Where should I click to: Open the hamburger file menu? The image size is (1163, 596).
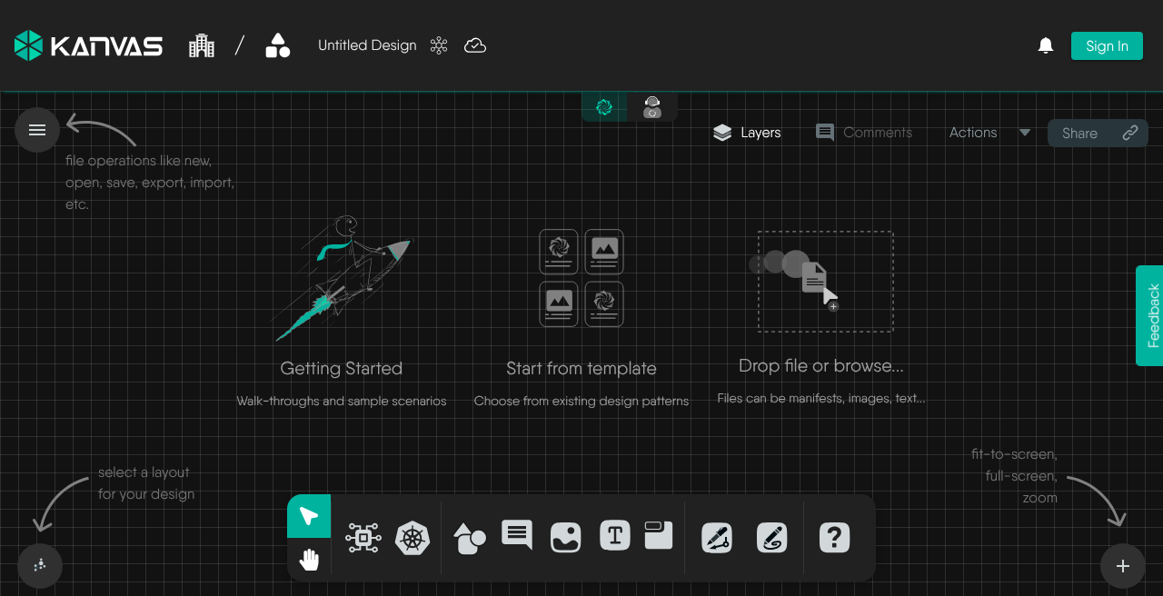37,130
